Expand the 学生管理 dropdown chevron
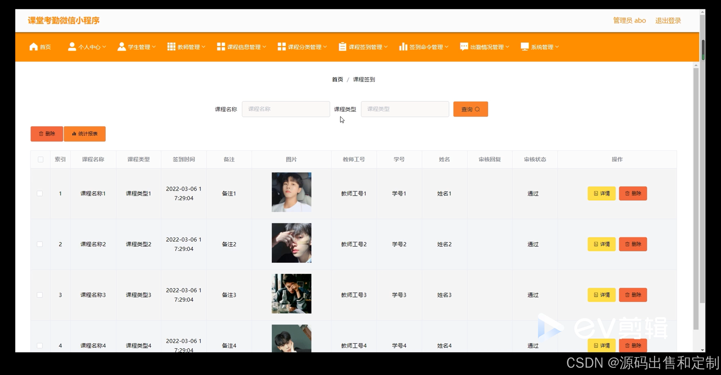Image resolution: width=721 pixels, height=375 pixels. 154,47
